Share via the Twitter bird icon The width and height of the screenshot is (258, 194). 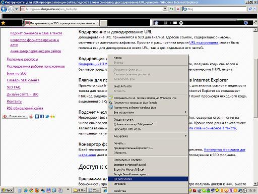pyautogui.click(x=47, y=116)
